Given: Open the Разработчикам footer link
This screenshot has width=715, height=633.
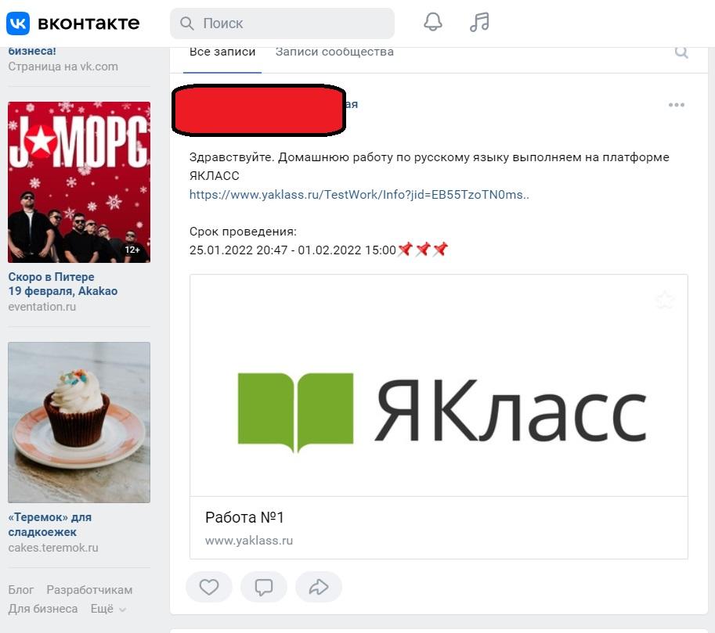Looking at the screenshot, I should (x=89, y=590).
